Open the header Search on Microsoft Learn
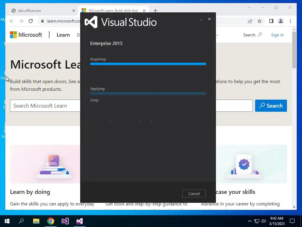 252,35
